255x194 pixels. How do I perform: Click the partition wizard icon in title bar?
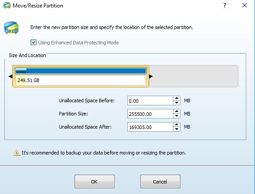pos(7,6)
